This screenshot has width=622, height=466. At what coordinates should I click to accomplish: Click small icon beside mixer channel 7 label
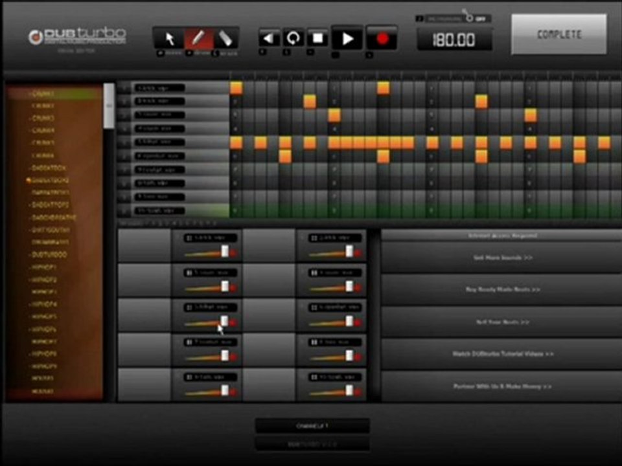tap(189, 342)
